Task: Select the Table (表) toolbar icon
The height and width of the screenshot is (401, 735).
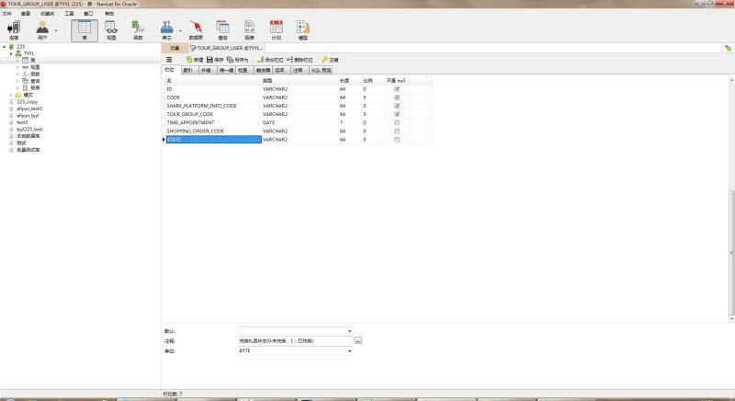Action: tap(85, 30)
